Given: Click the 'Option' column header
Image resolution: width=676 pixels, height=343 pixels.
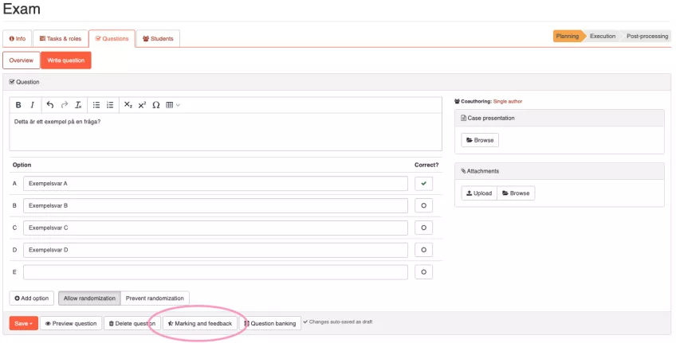Looking at the screenshot, I should (x=22, y=165).
